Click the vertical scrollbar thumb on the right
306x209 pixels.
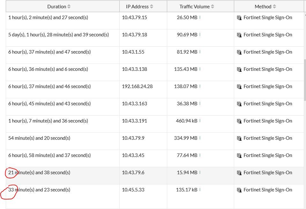[305, 80]
